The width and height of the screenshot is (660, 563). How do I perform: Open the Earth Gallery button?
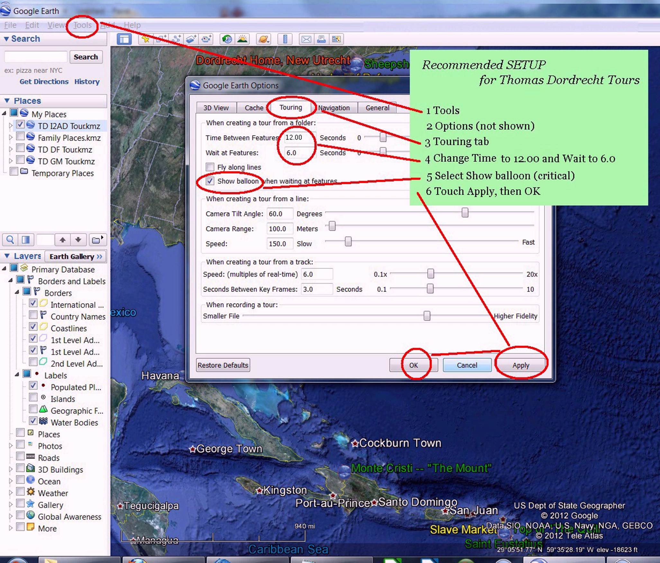coord(76,256)
